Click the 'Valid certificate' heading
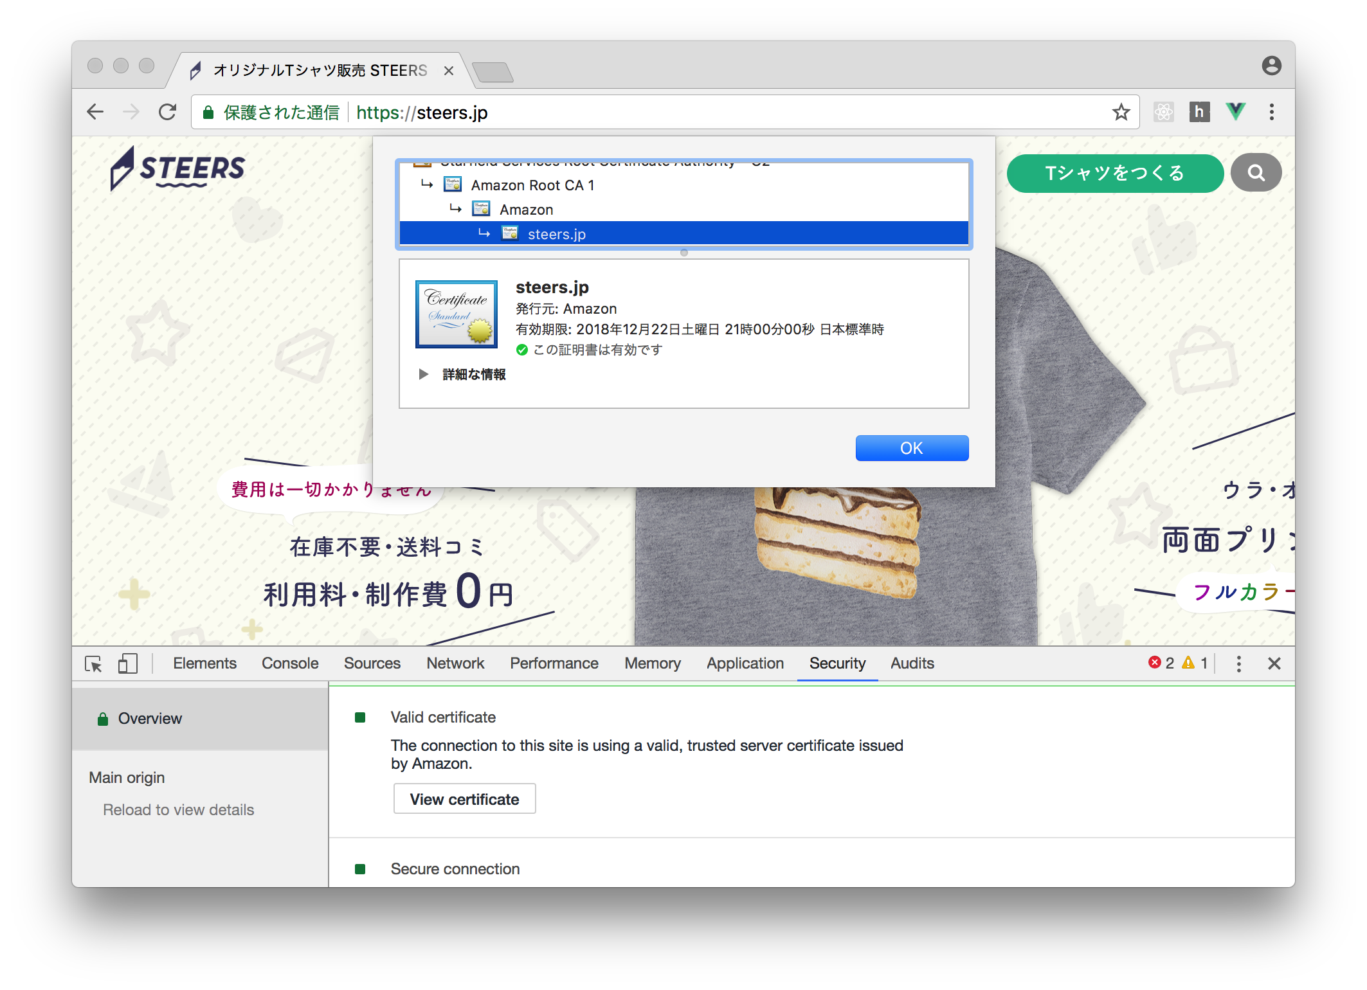Viewport: 1367px width, 990px height. 443,717
